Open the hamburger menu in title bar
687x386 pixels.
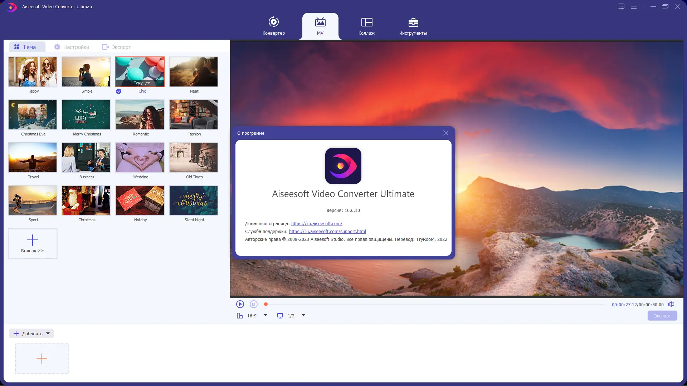coord(634,6)
